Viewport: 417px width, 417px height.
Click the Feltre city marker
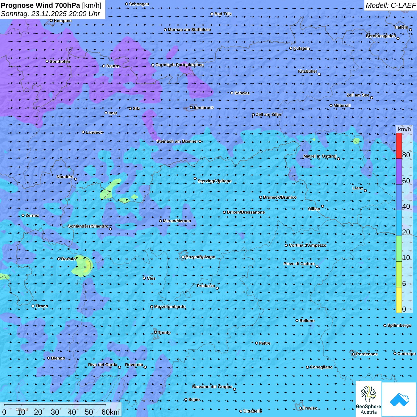(257, 343)
